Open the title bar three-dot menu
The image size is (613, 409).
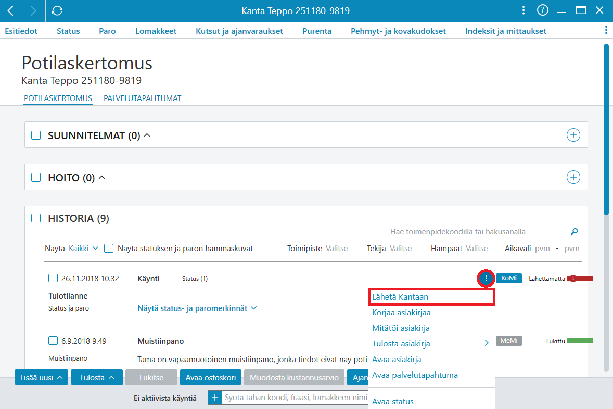pos(523,10)
